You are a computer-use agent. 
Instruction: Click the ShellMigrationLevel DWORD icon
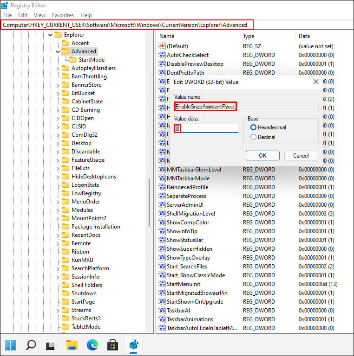click(x=162, y=213)
